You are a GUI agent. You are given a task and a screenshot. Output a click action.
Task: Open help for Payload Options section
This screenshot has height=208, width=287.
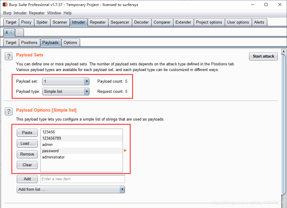(9, 111)
